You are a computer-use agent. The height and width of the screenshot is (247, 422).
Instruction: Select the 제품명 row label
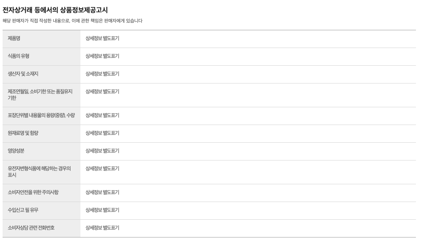(x=14, y=38)
